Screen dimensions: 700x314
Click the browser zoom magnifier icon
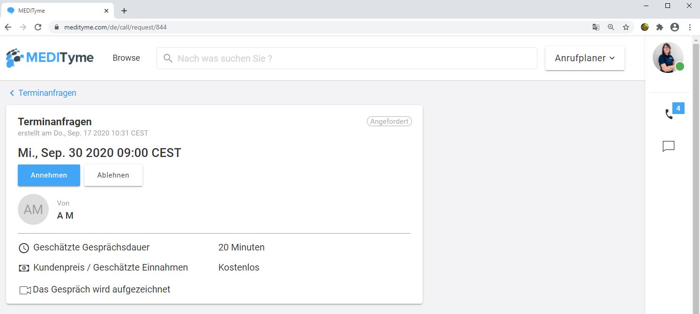(x=611, y=27)
